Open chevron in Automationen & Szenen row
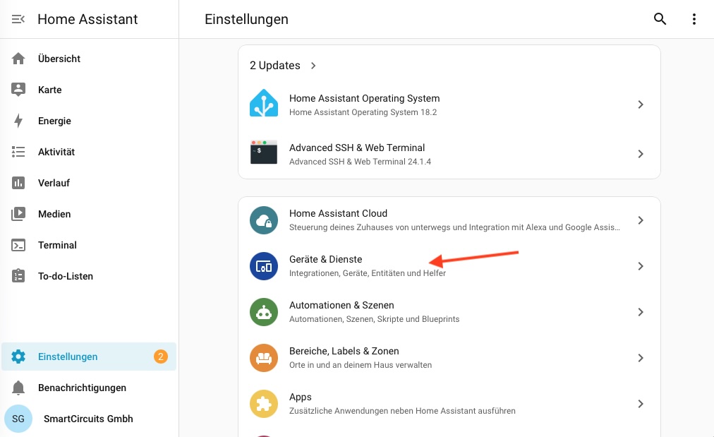 coord(640,312)
